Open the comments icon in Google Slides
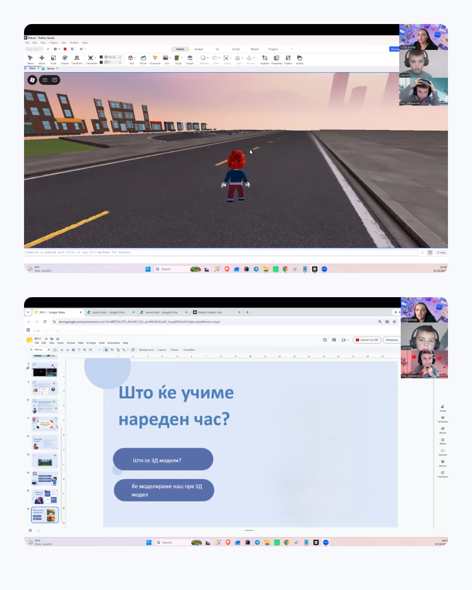472x590 pixels. [x=334, y=340]
